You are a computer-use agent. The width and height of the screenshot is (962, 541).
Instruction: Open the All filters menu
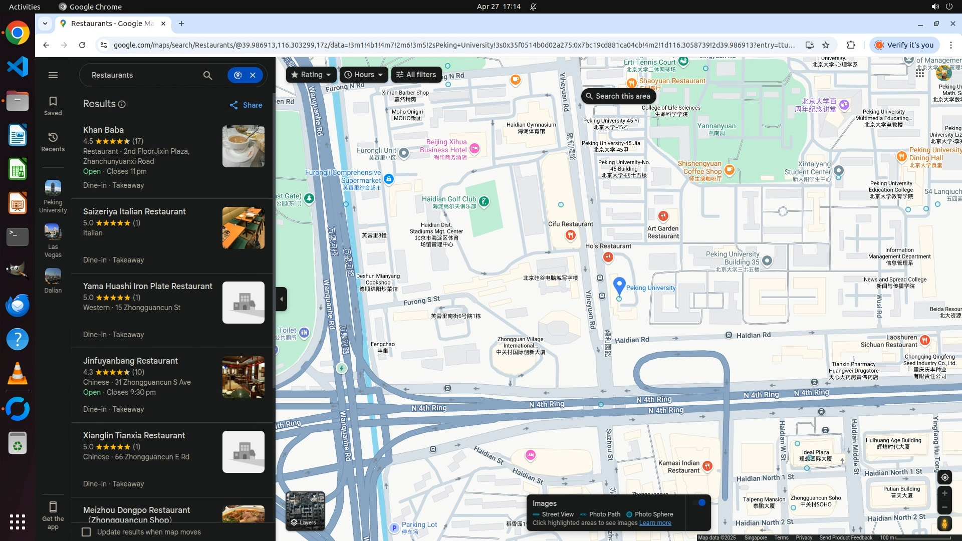pyautogui.click(x=416, y=75)
